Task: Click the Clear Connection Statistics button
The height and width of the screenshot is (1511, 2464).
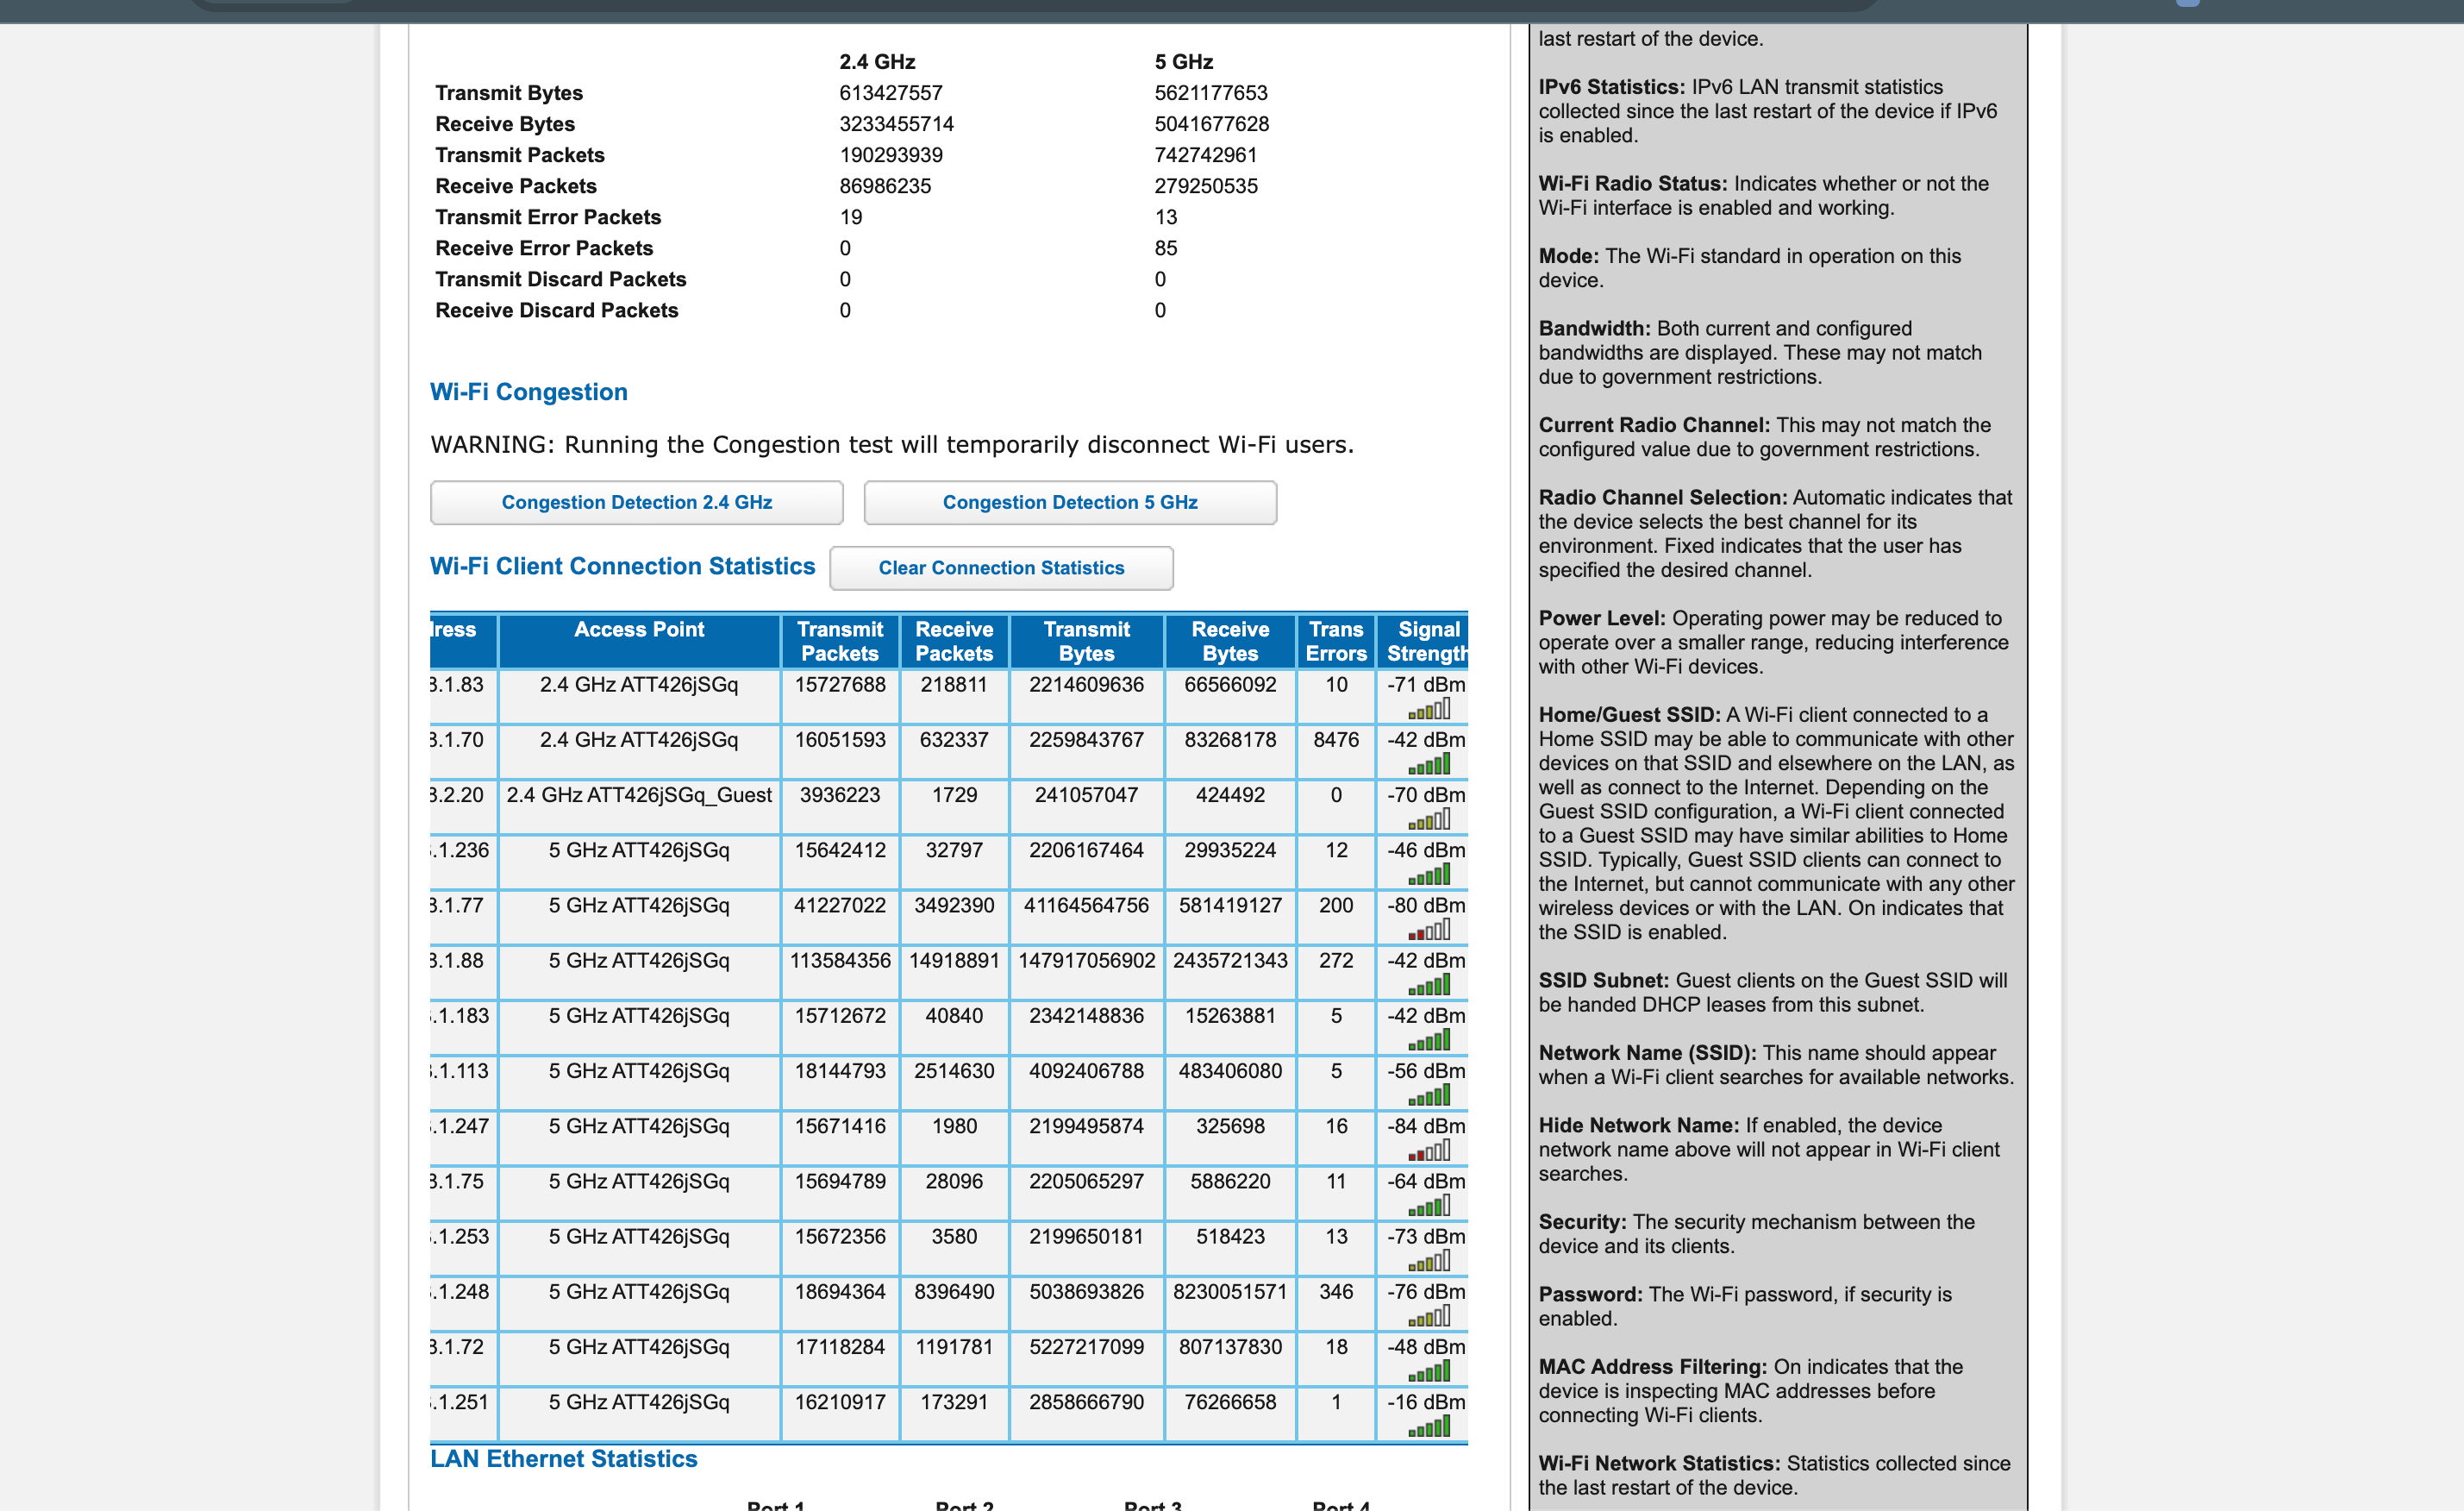Action: 1001,567
